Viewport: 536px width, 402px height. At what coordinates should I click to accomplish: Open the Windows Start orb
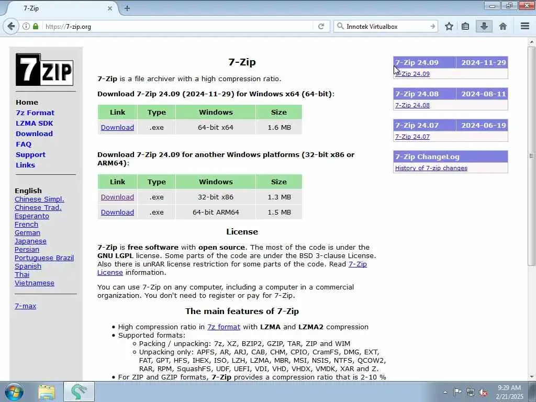pyautogui.click(x=14, y=392)
